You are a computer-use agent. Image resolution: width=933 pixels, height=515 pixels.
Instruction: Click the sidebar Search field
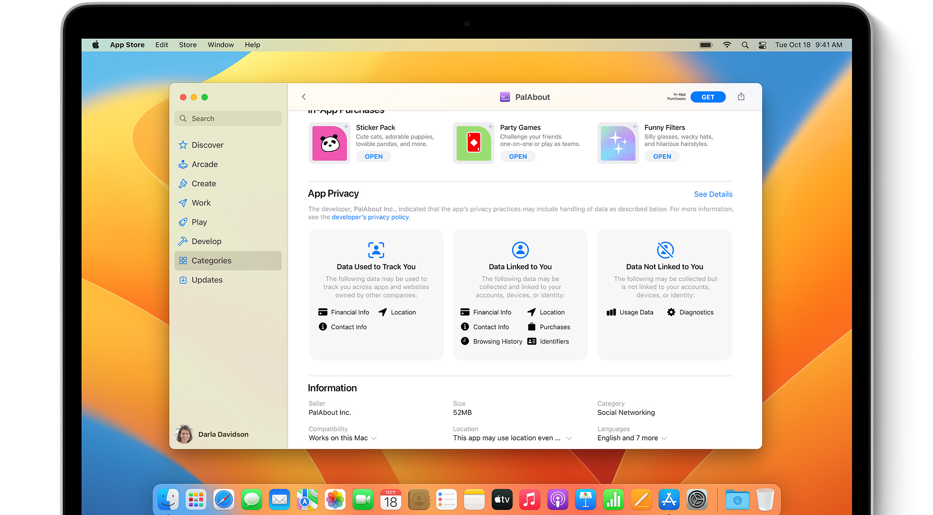[228, 119]
